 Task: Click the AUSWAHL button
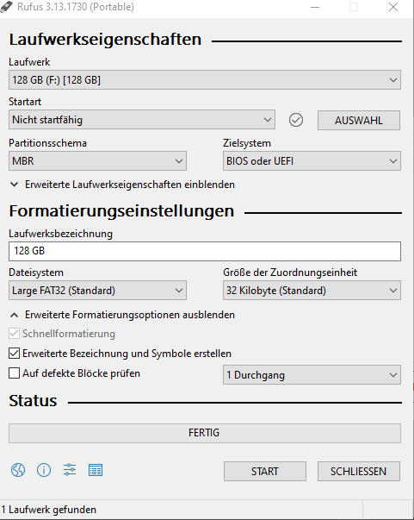359,120
